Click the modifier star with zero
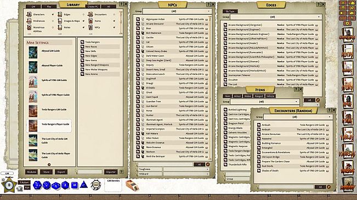 click(9, 185)
